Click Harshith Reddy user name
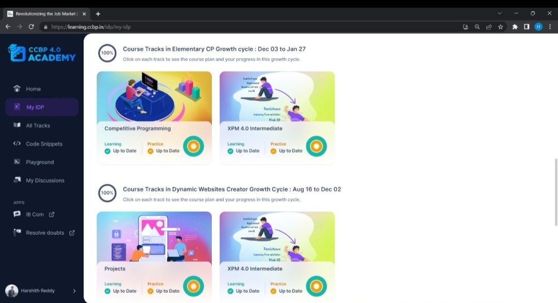This screenshot has height=303, width=558. click(38, 291)
